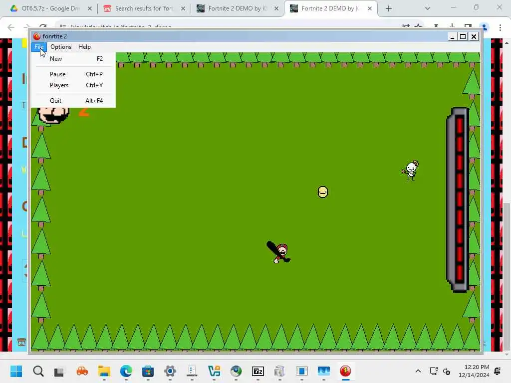Select New from the File menu

click(73, 59)
